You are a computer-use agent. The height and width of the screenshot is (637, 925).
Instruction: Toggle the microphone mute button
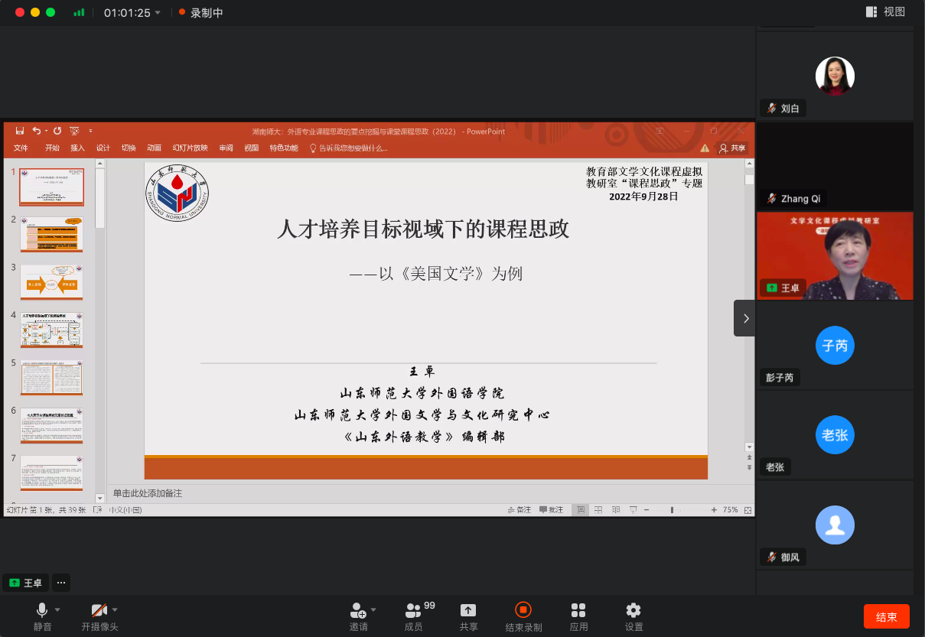coord(41,610)
